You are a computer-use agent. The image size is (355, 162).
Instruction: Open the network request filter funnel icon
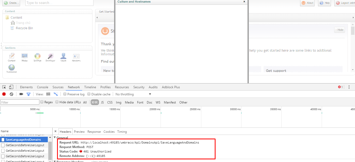[29, 94]
